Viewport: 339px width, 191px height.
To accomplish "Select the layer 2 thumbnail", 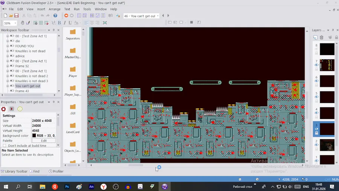I will [327, 145].
